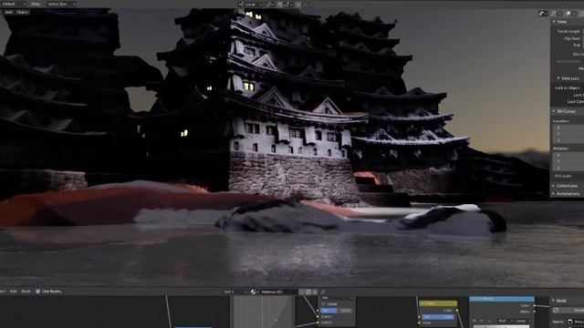Image resolution: width=584 pixels, height=328 pixels.
Task: Click the new material duplicate icon
Action: 308,292
